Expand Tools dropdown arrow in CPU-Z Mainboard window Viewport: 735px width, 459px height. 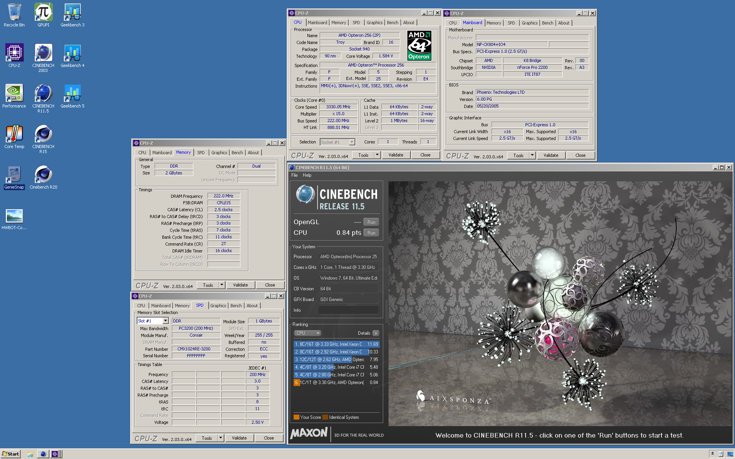tap(532, 155)
